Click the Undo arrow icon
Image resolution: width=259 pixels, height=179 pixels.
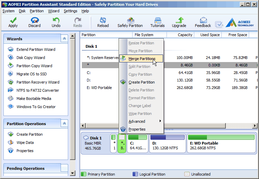pyautogui.click(x=56, y=20)
